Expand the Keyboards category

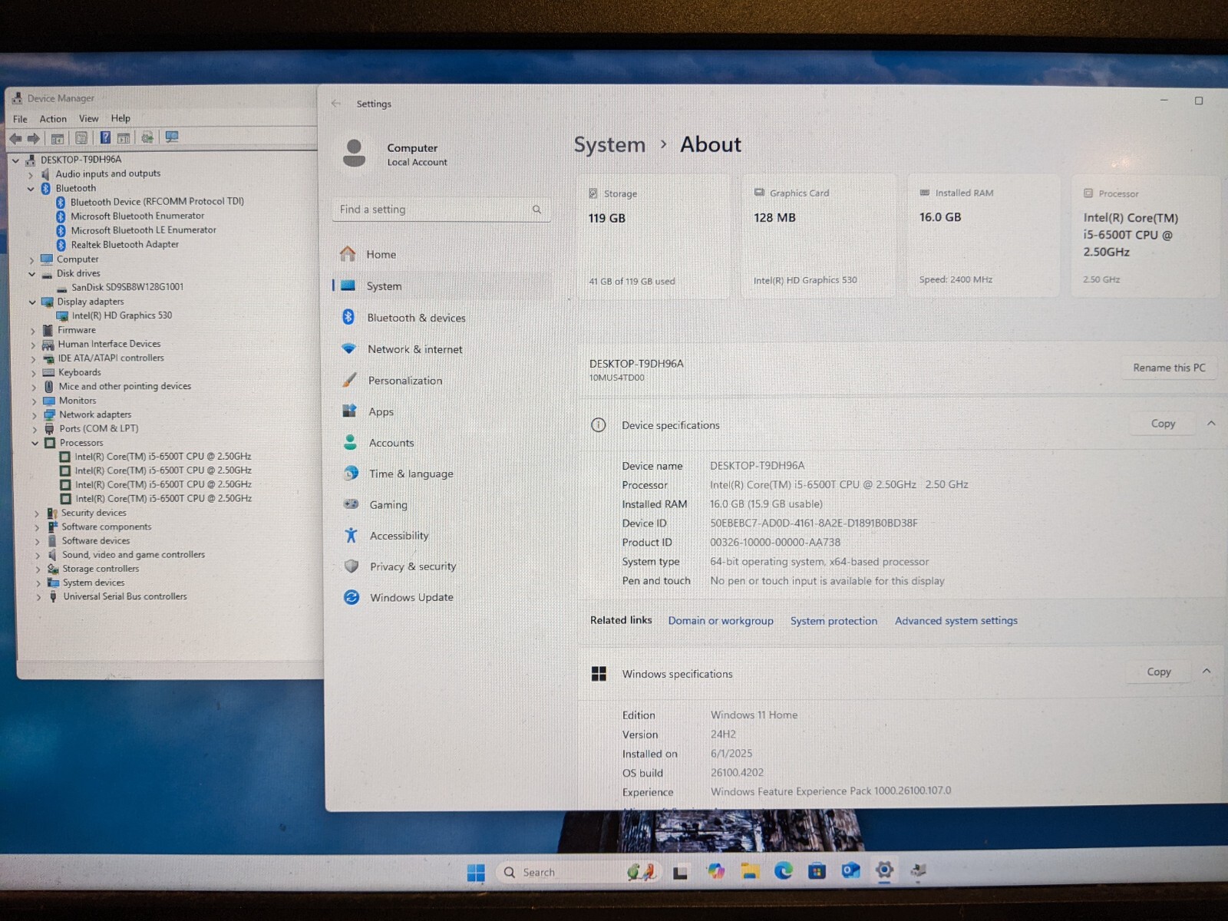pyautogui.click(x=33, y=373)
